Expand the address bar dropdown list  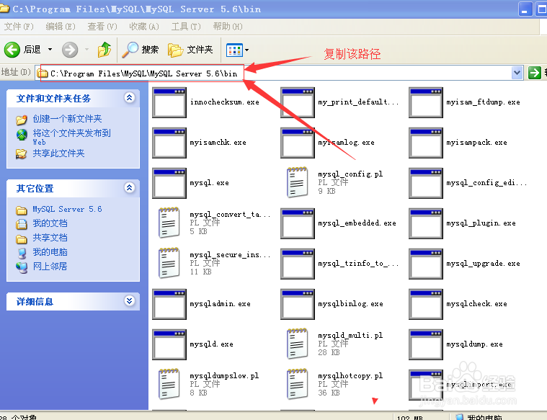517,73
